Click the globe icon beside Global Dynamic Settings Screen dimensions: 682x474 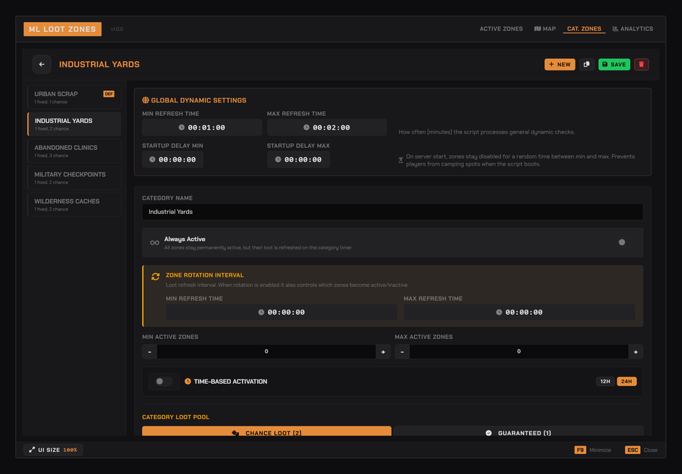tap(146, 100)
